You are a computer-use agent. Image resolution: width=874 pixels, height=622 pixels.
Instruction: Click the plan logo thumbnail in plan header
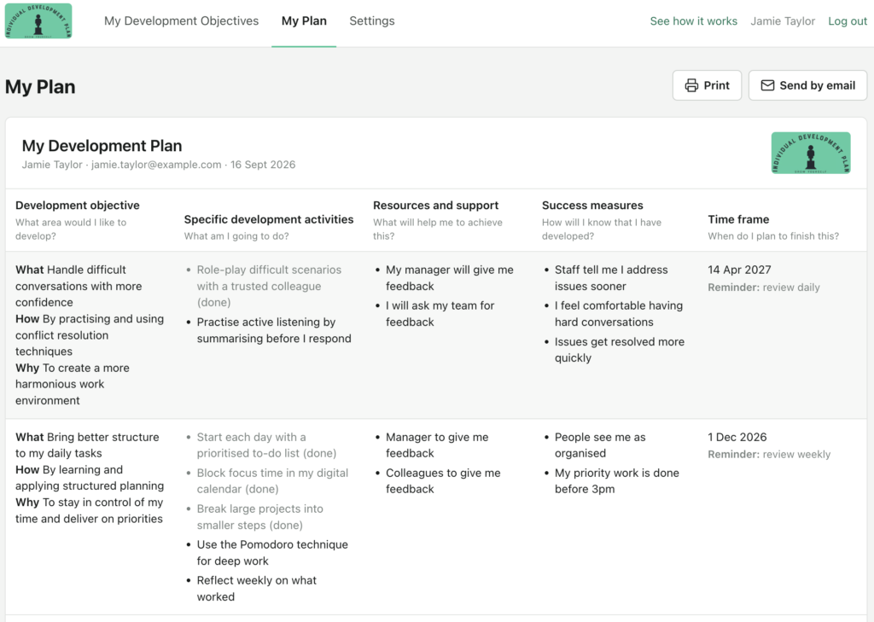[x=811, y=153]
